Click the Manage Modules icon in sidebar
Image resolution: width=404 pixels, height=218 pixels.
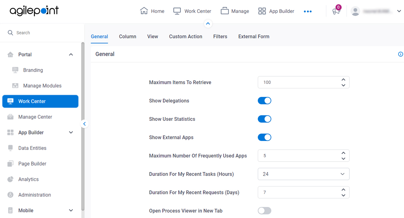tap(15, 85)
